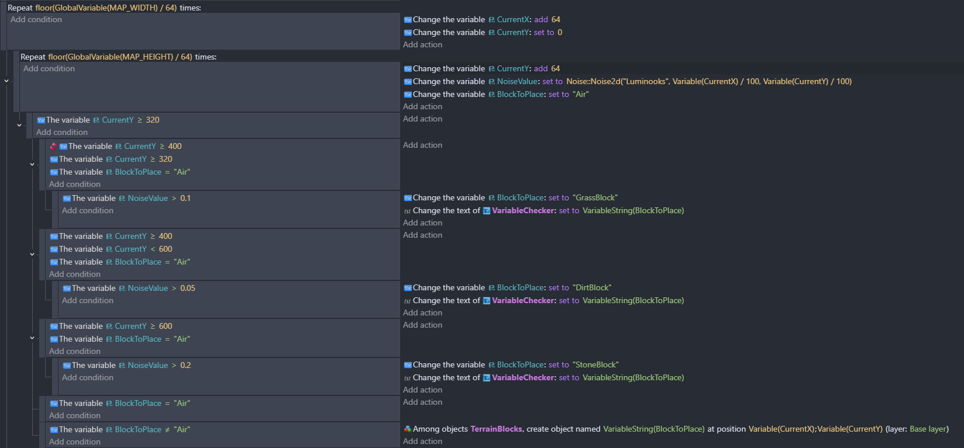Click the variable icon of BlockToPlace ≠ "Air" condition
This screenshot has height=448, width=964.
54,430
